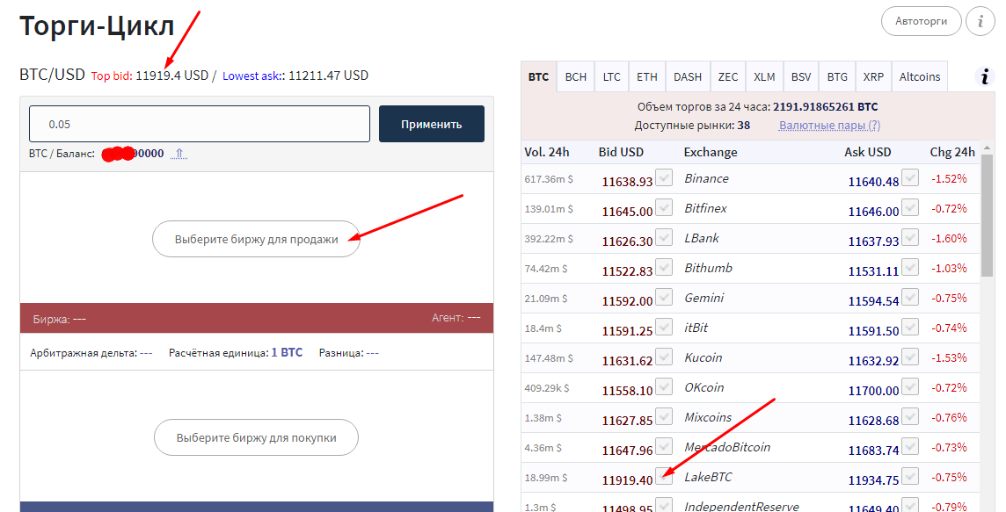Check the LBank ask checkbox
Viewport: 1006px width, 512px height.
pos(910,236)
